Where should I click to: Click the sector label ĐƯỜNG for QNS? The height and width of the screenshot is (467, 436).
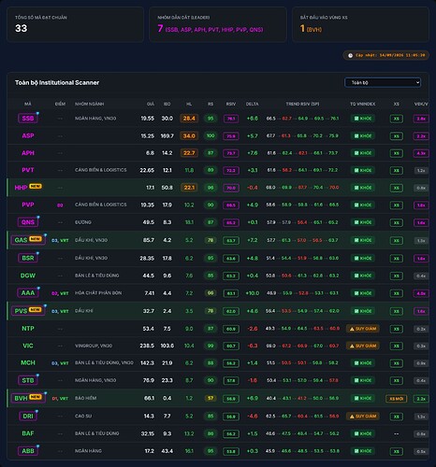[83, 222]
